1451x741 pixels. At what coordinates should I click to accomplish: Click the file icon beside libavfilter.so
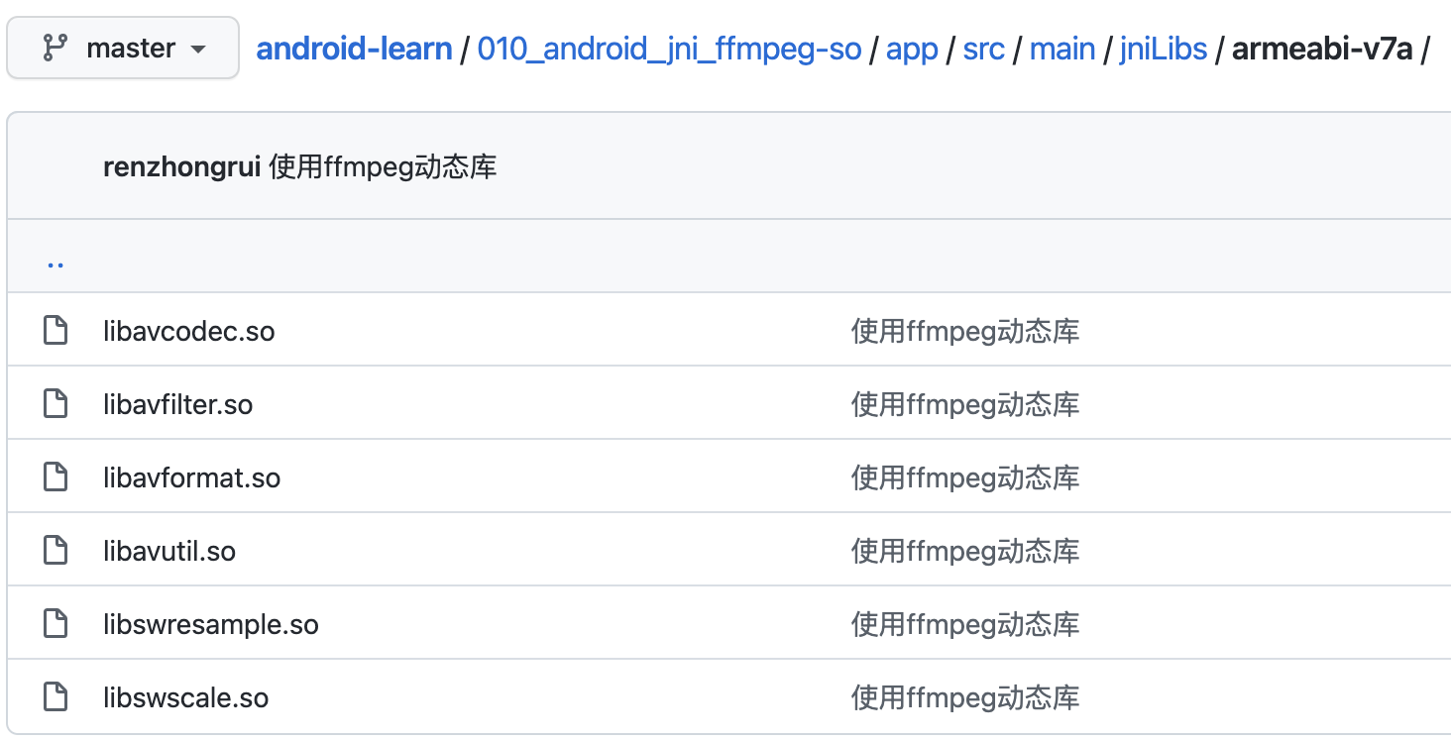pyautogui.click(x=56, y=404)
